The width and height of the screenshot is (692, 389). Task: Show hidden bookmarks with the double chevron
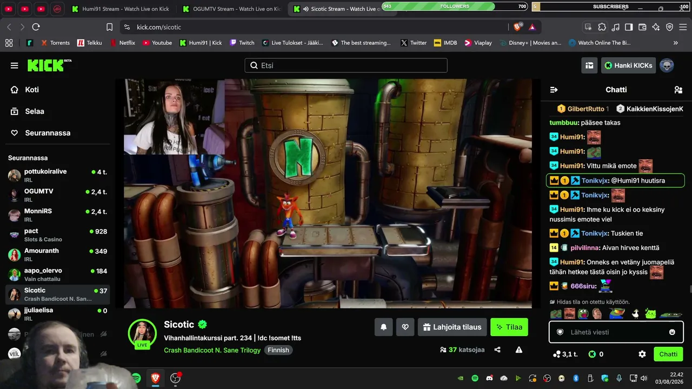[x=675, y=43]
